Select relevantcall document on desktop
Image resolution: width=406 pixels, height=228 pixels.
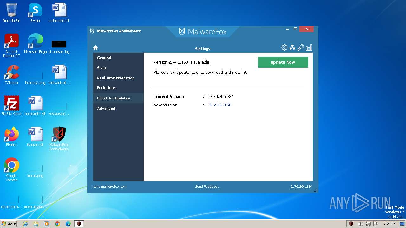point(59,75)
